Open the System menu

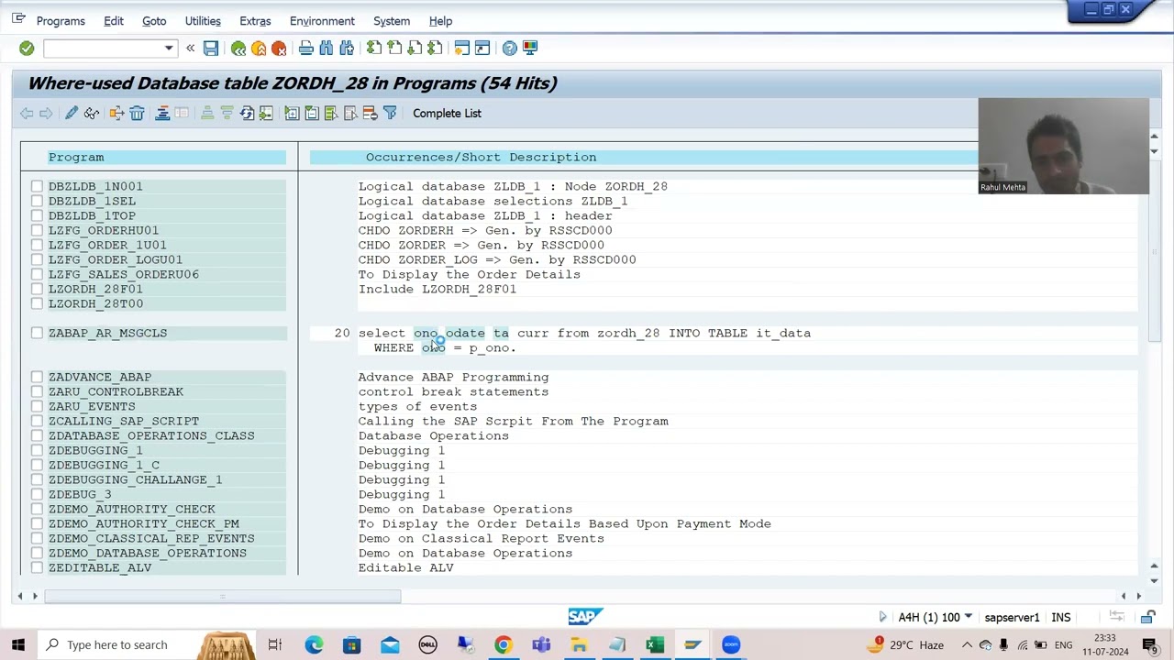(x=392, y=20)
